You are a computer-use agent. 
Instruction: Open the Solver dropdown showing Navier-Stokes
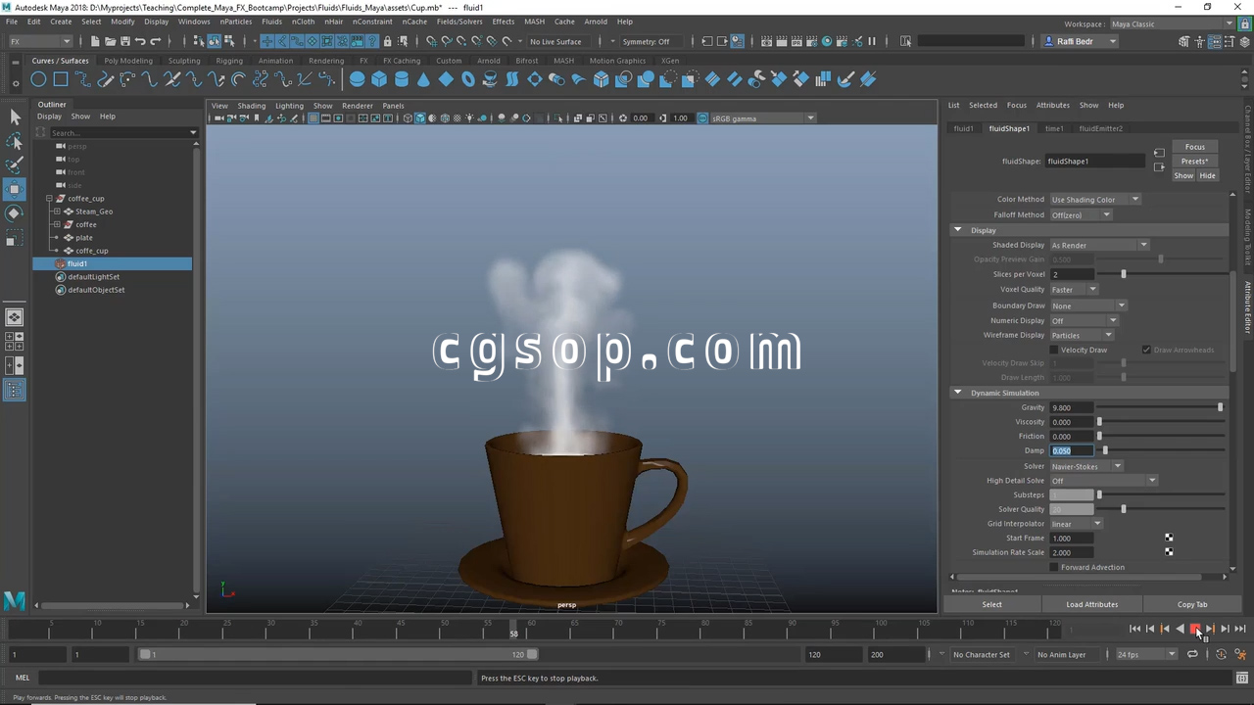point(1085,466)
